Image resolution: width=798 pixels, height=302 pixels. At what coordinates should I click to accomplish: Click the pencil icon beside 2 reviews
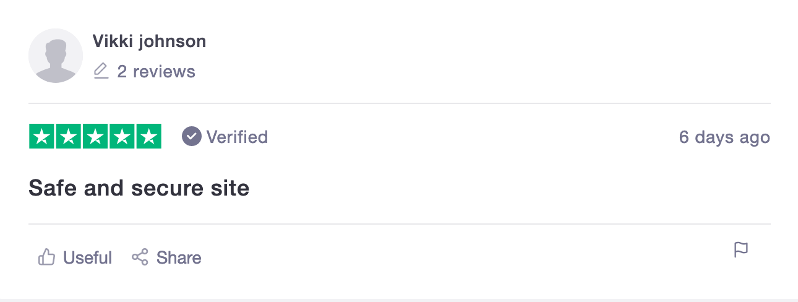point(101,71)
